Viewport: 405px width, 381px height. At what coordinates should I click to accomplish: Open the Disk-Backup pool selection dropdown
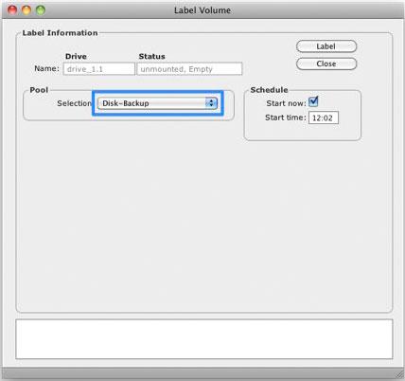pyautogui.click(x=157, y=103)
